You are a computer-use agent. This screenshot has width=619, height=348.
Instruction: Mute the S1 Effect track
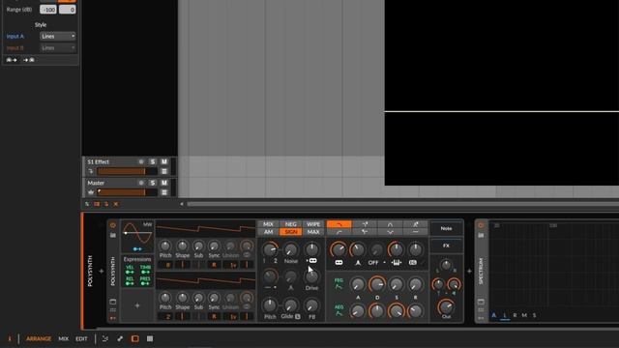pos(164,161)
